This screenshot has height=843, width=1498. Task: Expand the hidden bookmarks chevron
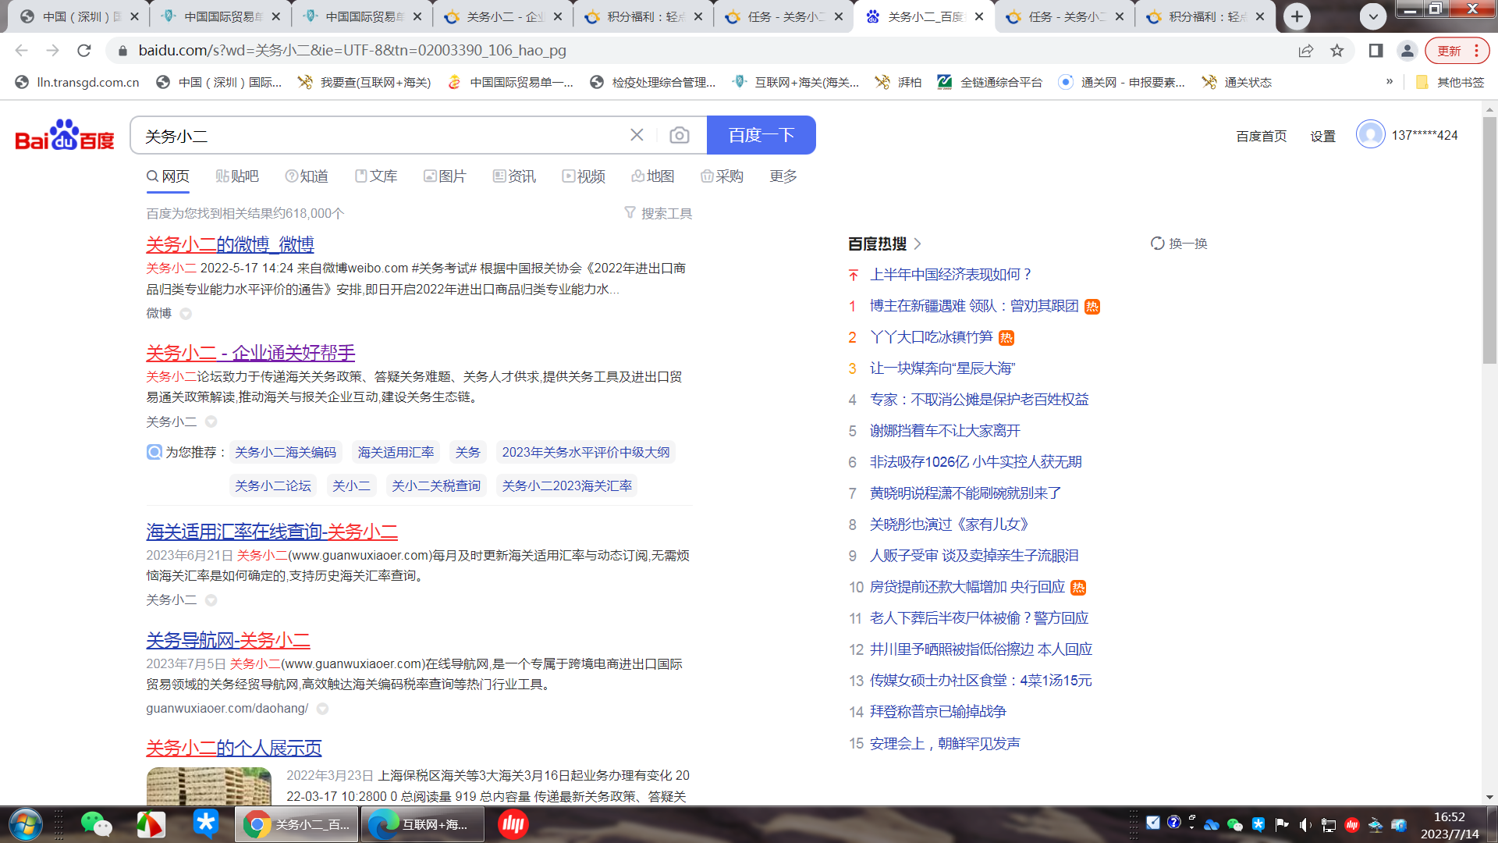(1390, 81)
